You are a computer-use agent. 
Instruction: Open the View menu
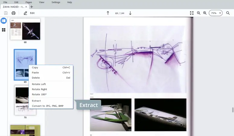[x=42, y=2]
